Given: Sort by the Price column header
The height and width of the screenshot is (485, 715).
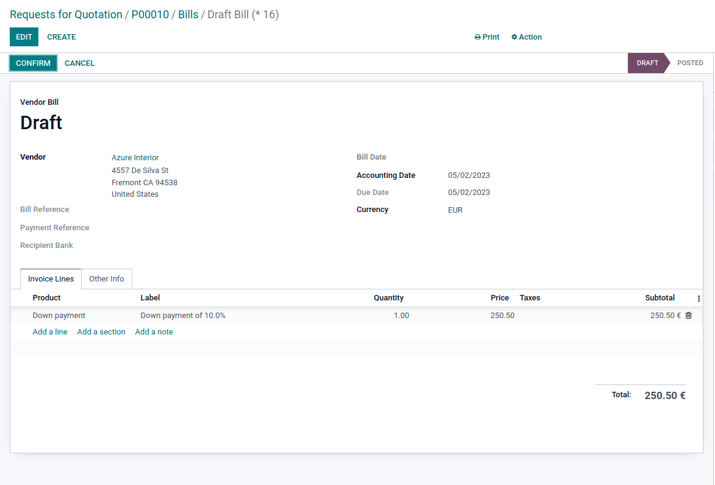Looking at the screenshot, I should click(x=499, y=298).
